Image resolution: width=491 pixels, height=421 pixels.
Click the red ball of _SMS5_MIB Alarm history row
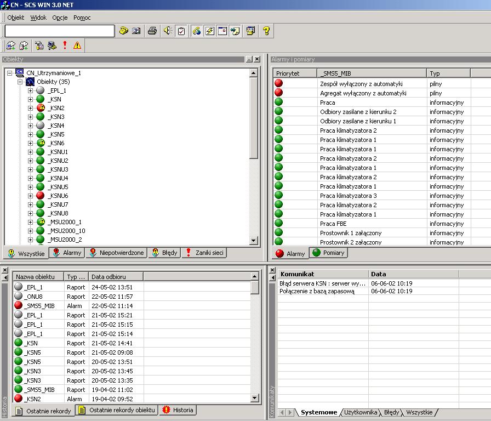point(19,305)
